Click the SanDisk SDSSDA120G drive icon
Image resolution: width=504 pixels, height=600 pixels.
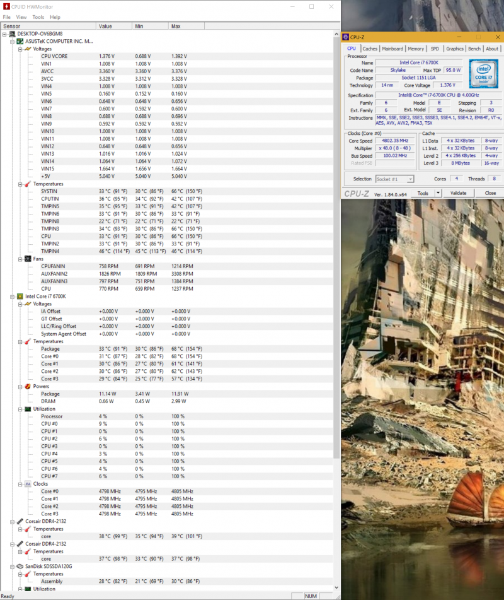pos(20,567)
